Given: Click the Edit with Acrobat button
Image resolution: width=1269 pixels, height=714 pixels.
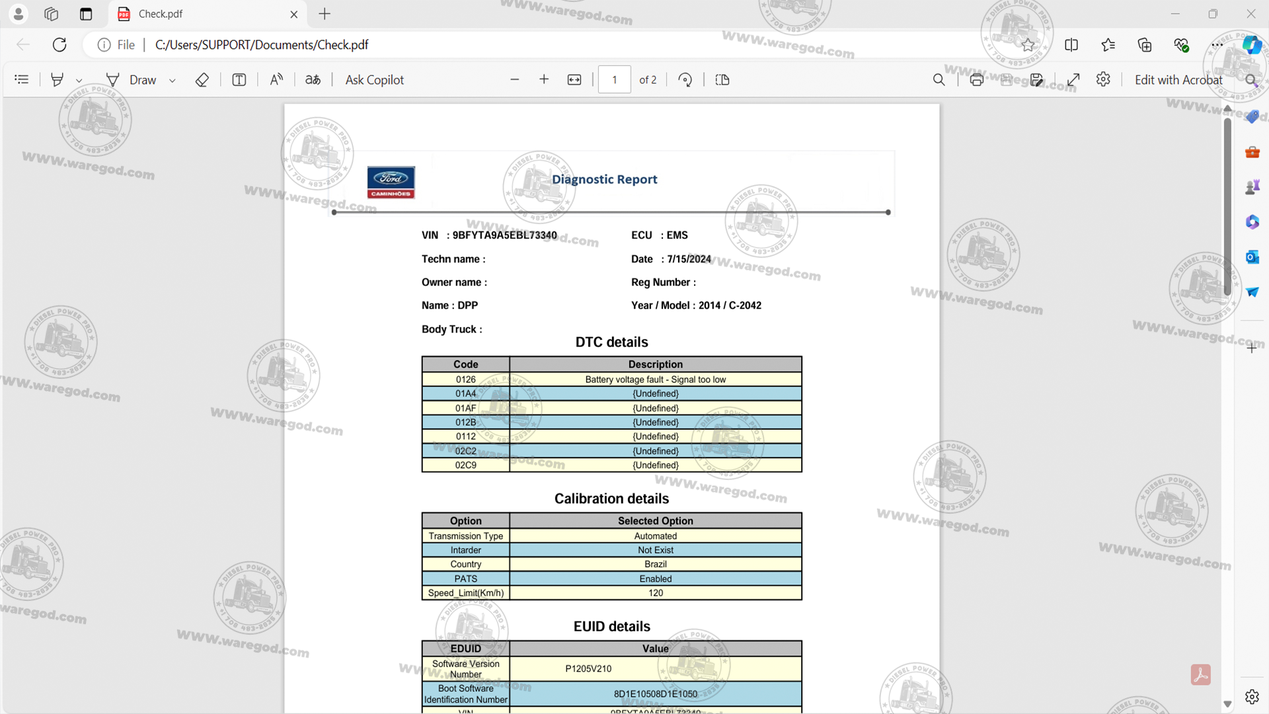Looking at the screenshot, I should [1178, 80].
